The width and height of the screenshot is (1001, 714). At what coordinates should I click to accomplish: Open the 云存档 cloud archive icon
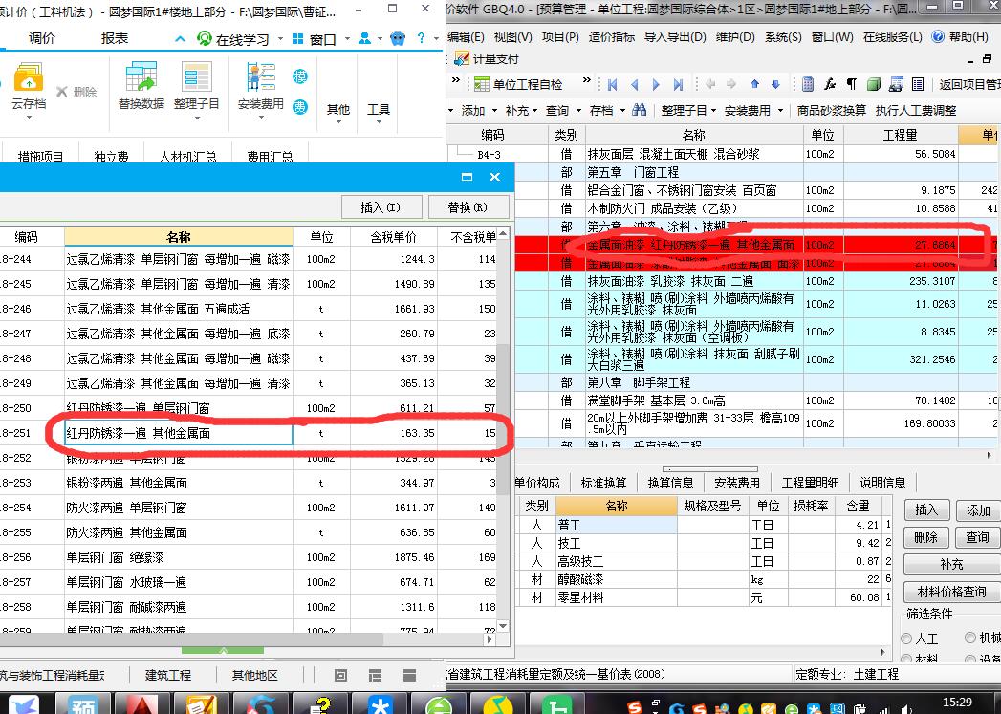tap(28, 76)
